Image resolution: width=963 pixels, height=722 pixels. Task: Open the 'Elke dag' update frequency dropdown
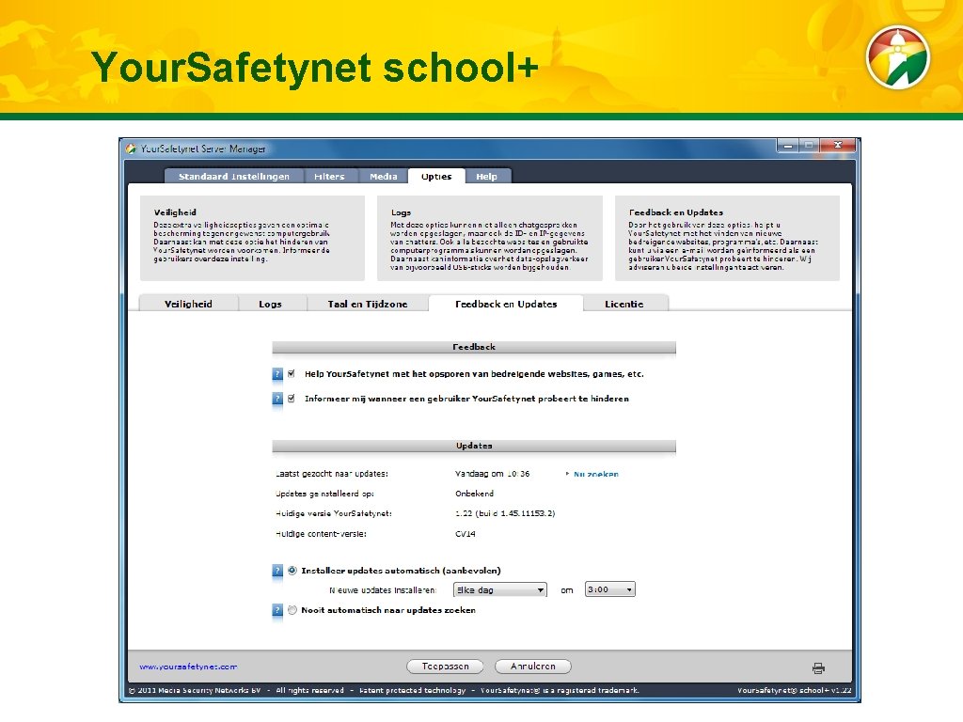(500, 589)
